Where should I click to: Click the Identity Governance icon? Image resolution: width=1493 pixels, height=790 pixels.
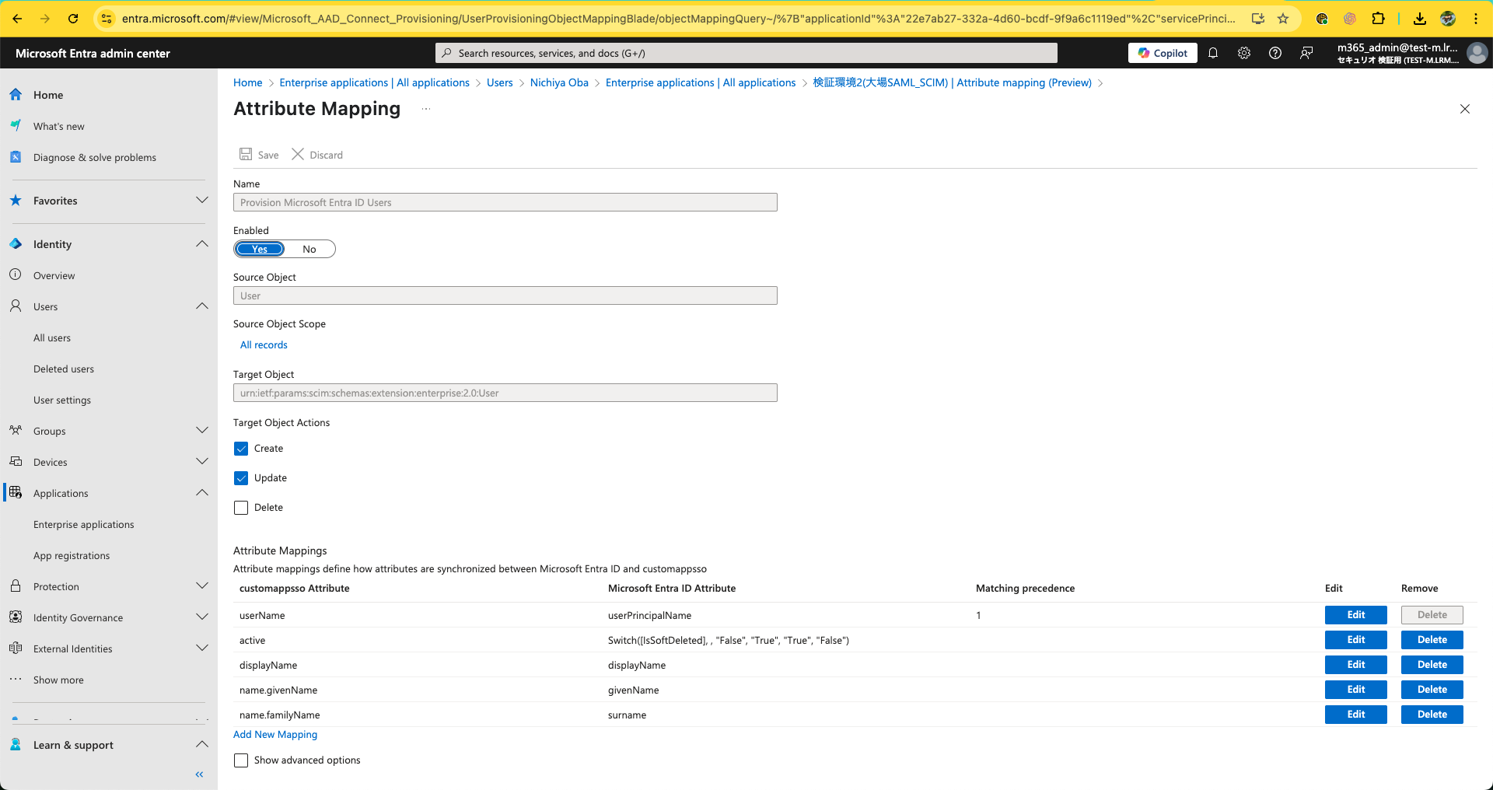coord(16,617)
